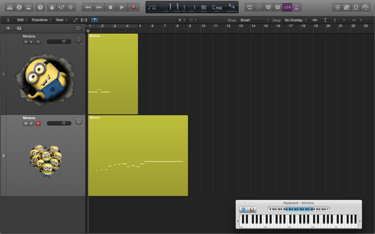Solo track 2 Minions
Image resolution: width=375 pixels, height=234 pixels.
[x=31, y=123]
